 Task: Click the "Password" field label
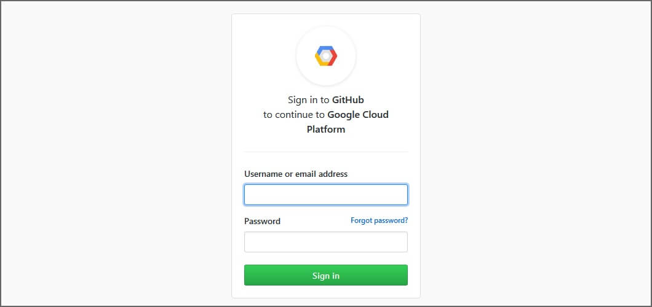pyautogui.click(x=262, y=221)
